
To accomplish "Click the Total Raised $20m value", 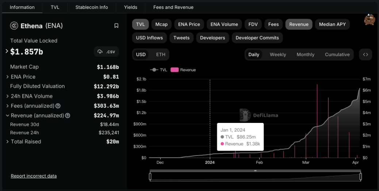I will (x=112, y=142).
